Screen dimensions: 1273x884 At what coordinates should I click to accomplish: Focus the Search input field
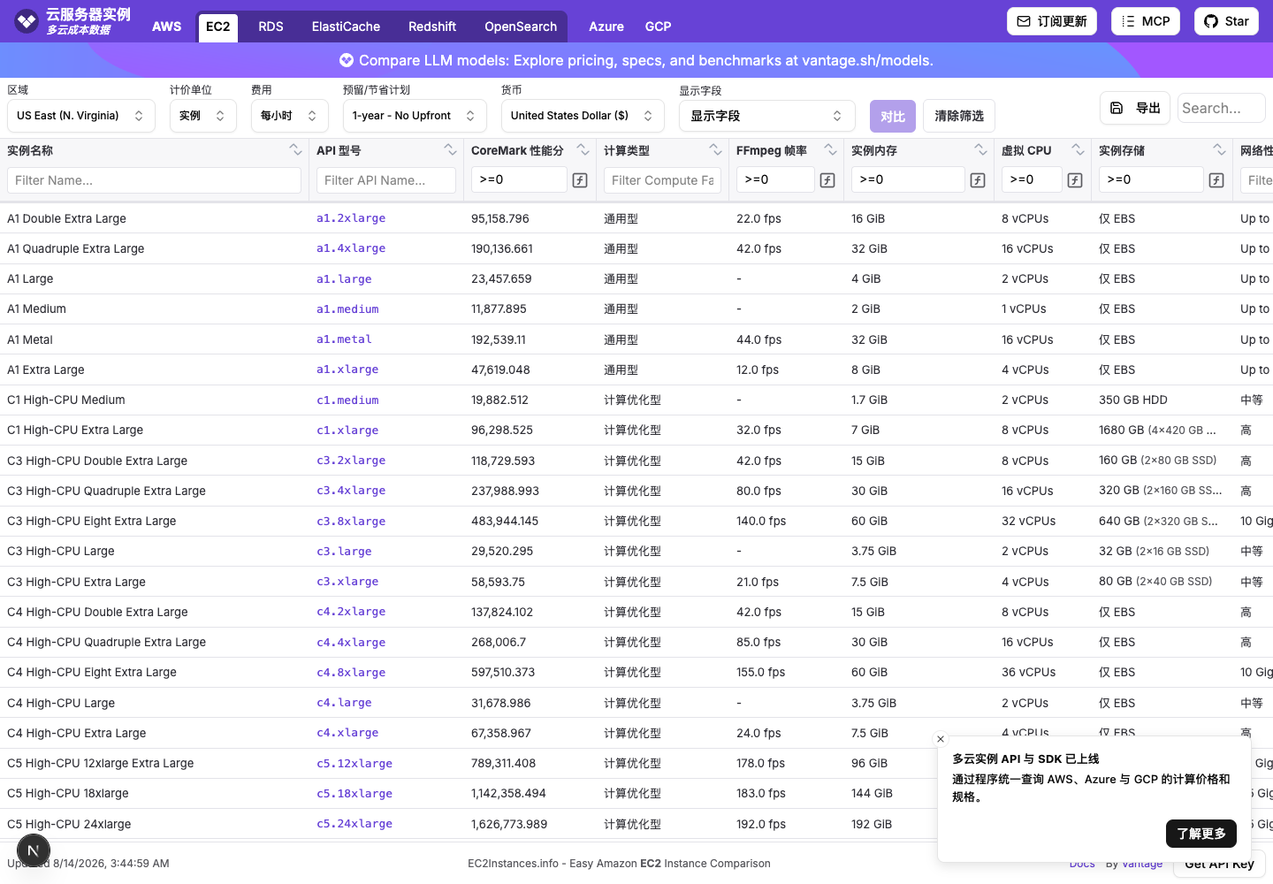(x=1222, y=108)
